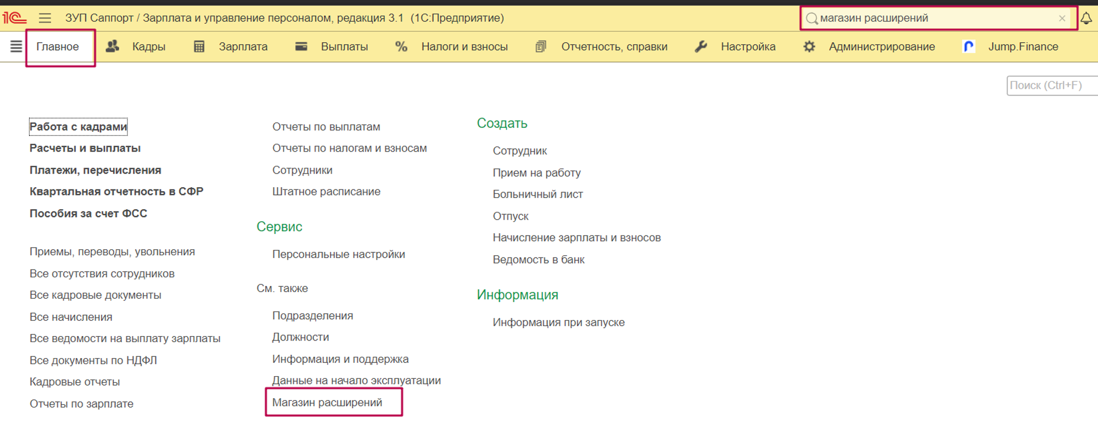Select the Главное tab
Screen dimensions: 1098x436
coord(58,47)
